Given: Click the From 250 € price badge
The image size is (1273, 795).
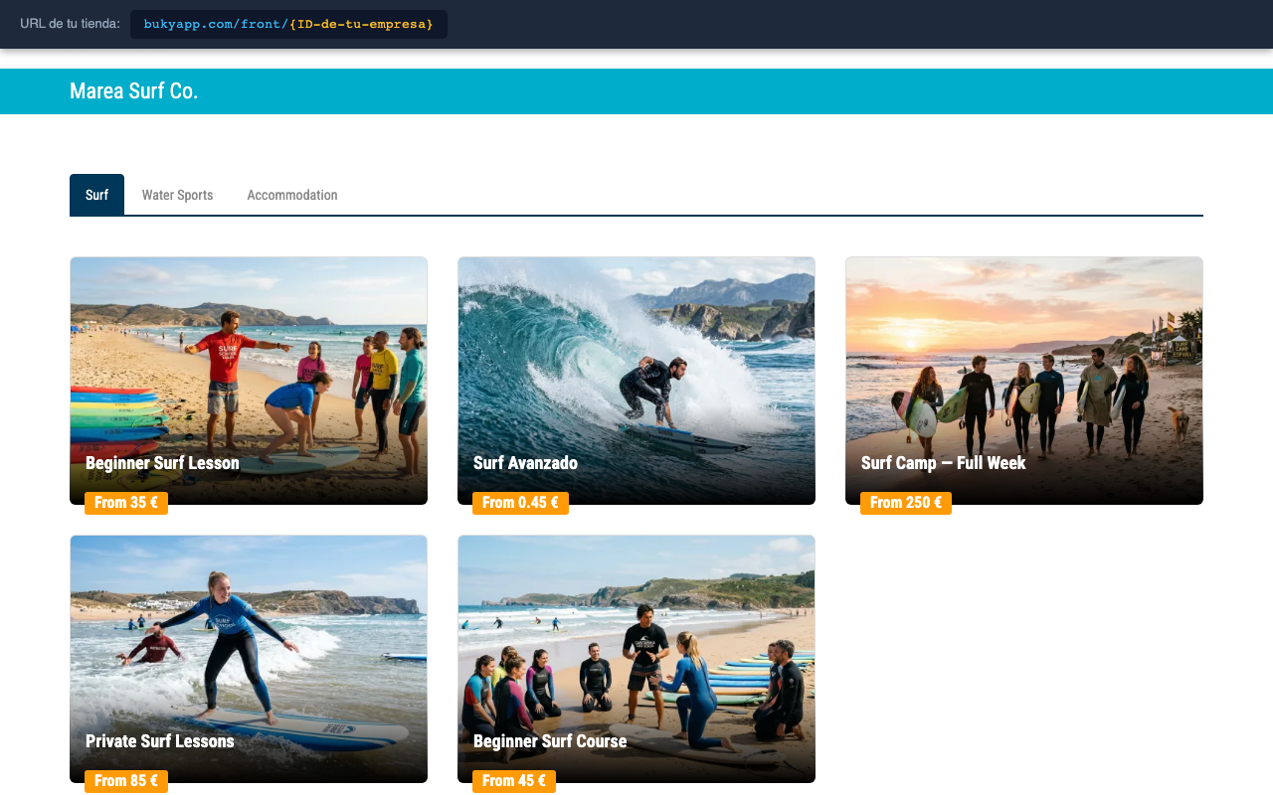Looking at the screenshot, I should [x=906, y=503].
